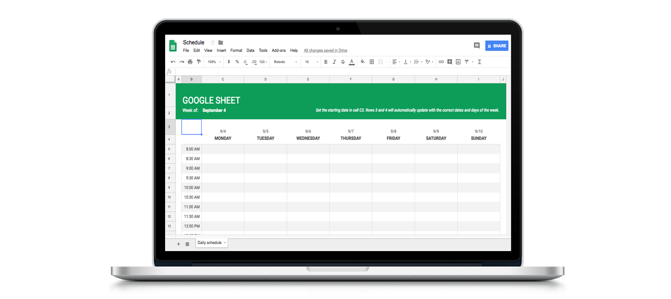Open the functions sigma icon
Viewport: 671px width, 299px height.
pos(480,62)
